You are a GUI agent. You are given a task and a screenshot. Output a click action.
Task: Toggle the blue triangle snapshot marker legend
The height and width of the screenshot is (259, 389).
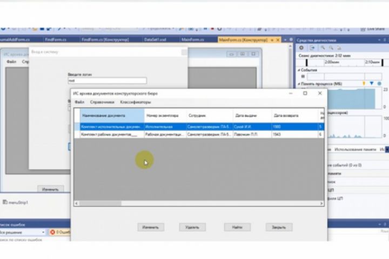pos(371,84)
